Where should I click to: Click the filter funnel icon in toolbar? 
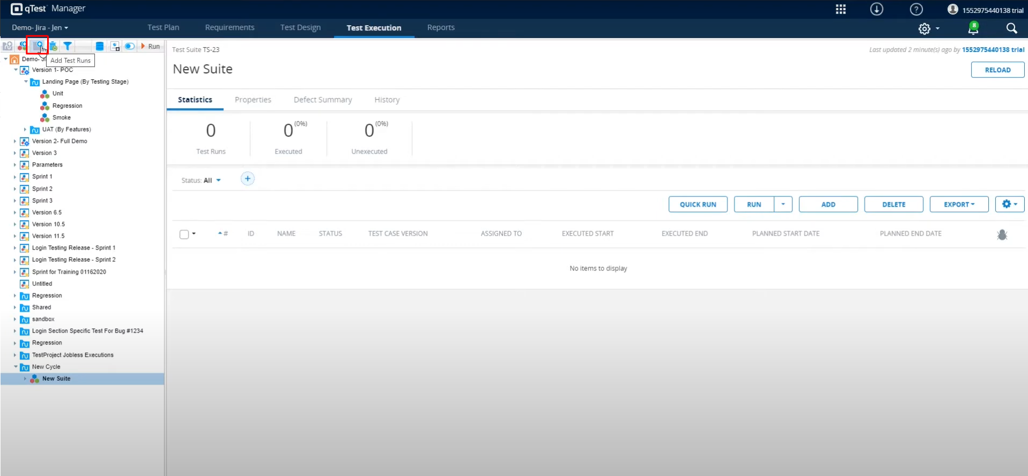click(x=67, y=46)
